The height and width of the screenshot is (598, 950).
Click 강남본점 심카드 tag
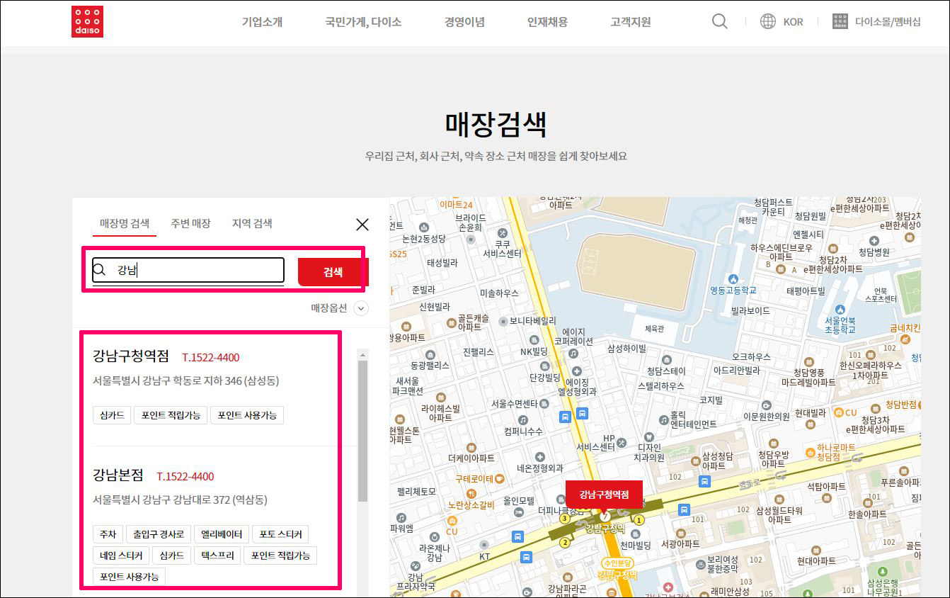click(172, 555)
